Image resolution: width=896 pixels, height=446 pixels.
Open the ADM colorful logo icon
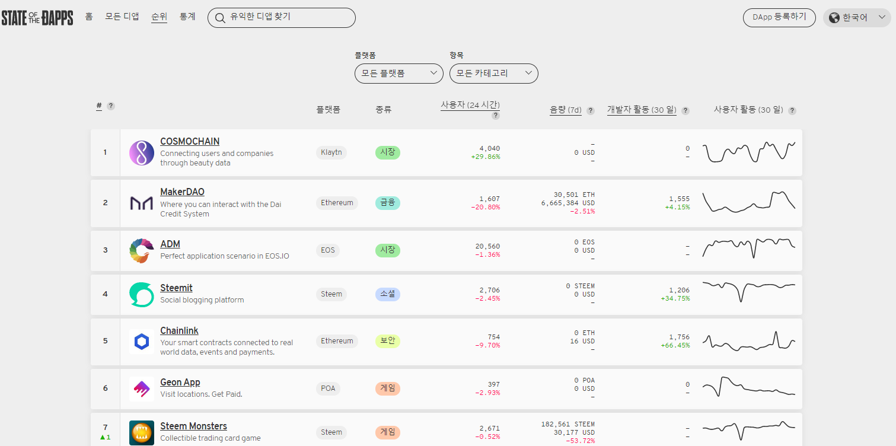pyautogui.click(x=142, y=251)
